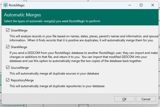Screen dimensions: 160x107
Task: Disable the ShareMerge checkbox
Action: [8, 47]
